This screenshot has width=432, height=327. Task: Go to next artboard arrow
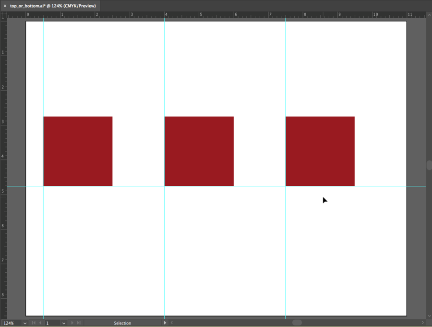click(x=72, y=323)
